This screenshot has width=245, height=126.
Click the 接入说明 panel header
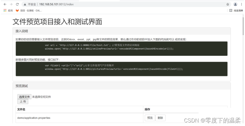click(122, 31)
